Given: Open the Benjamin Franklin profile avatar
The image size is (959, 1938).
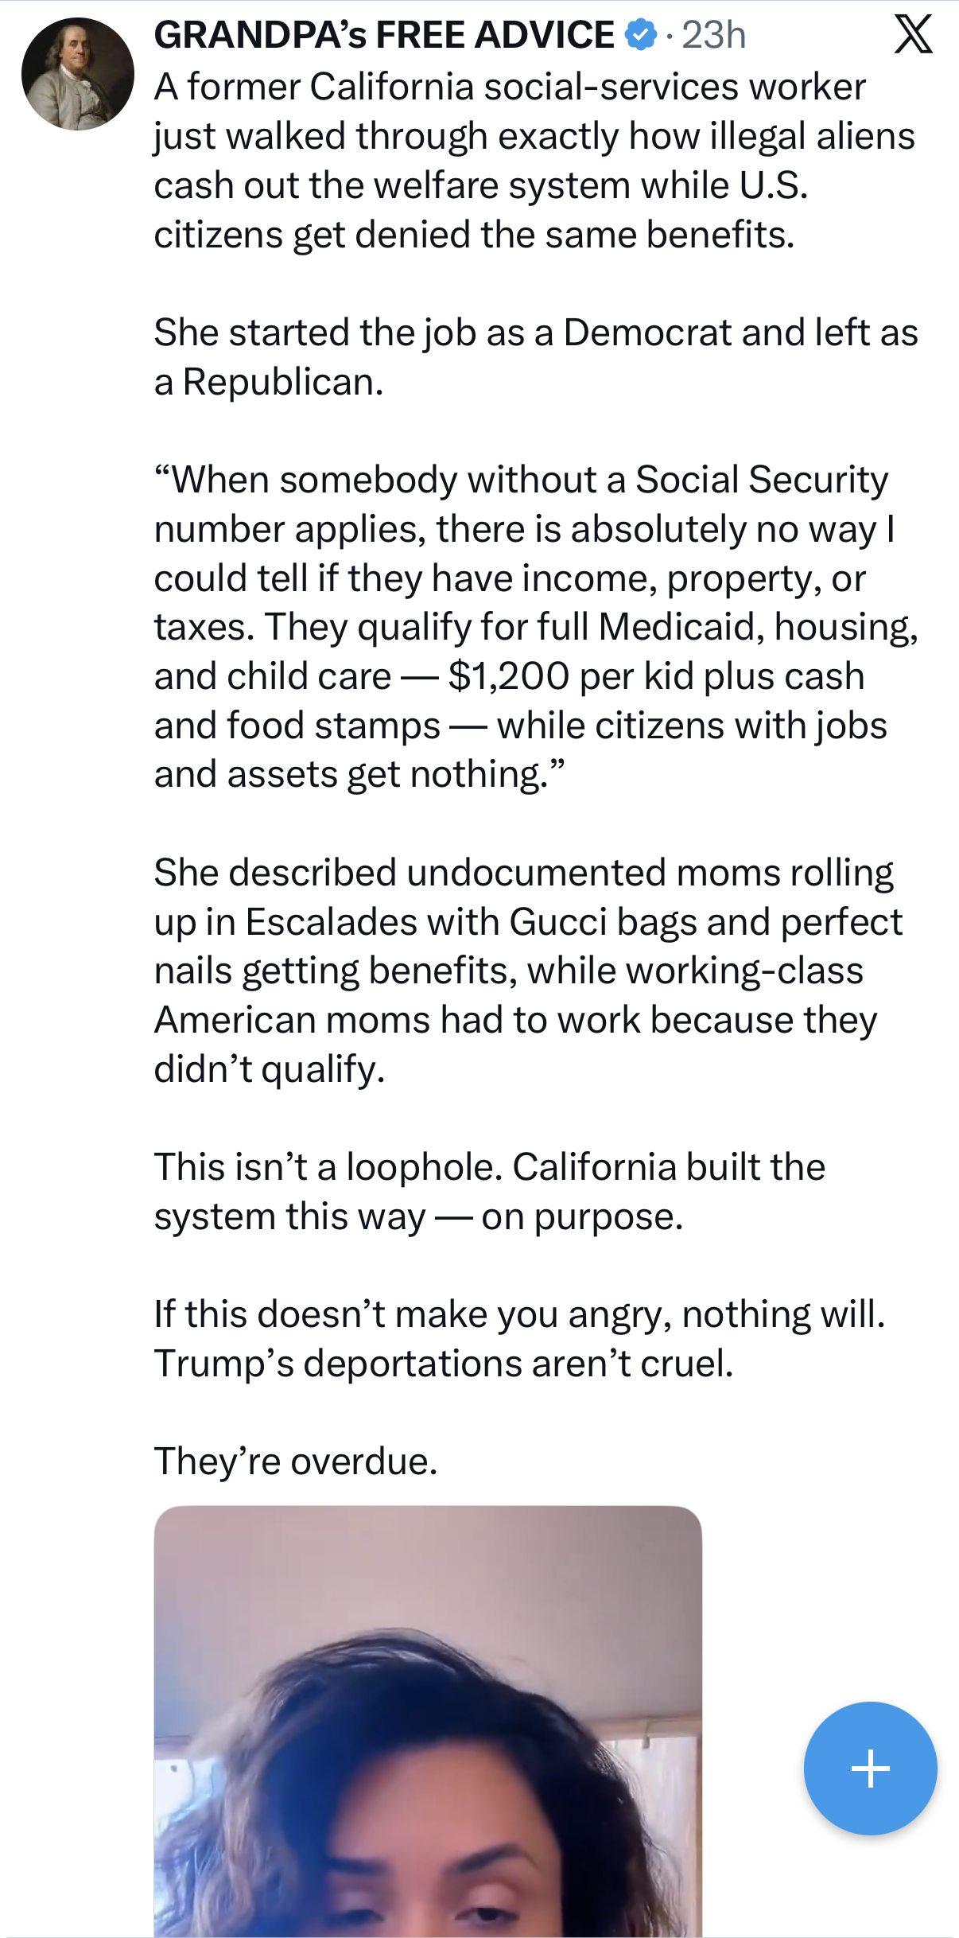Looking at the screenshot, I should [78, 74].
